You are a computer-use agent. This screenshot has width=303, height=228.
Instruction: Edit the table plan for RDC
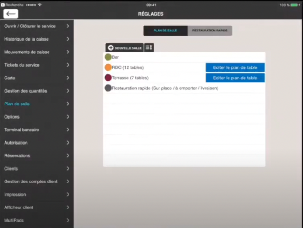(235, 67)
